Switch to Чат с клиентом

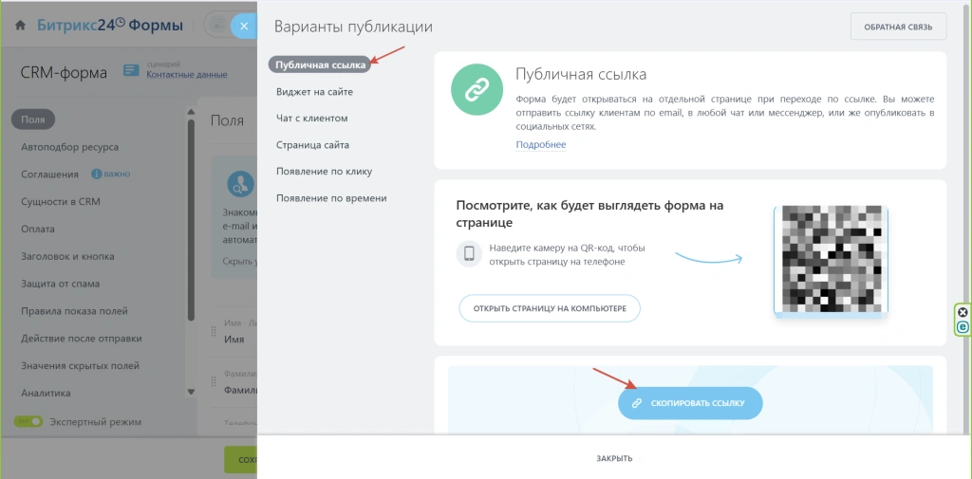pos(311,119)
